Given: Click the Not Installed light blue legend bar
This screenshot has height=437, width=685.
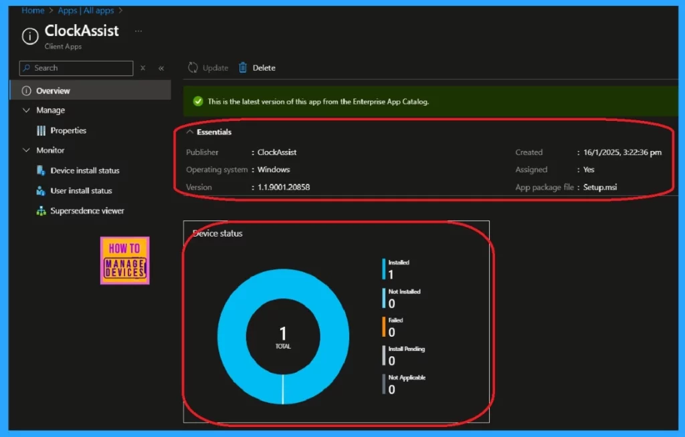Looking at the screenshot, I should (x=383, y=298).
